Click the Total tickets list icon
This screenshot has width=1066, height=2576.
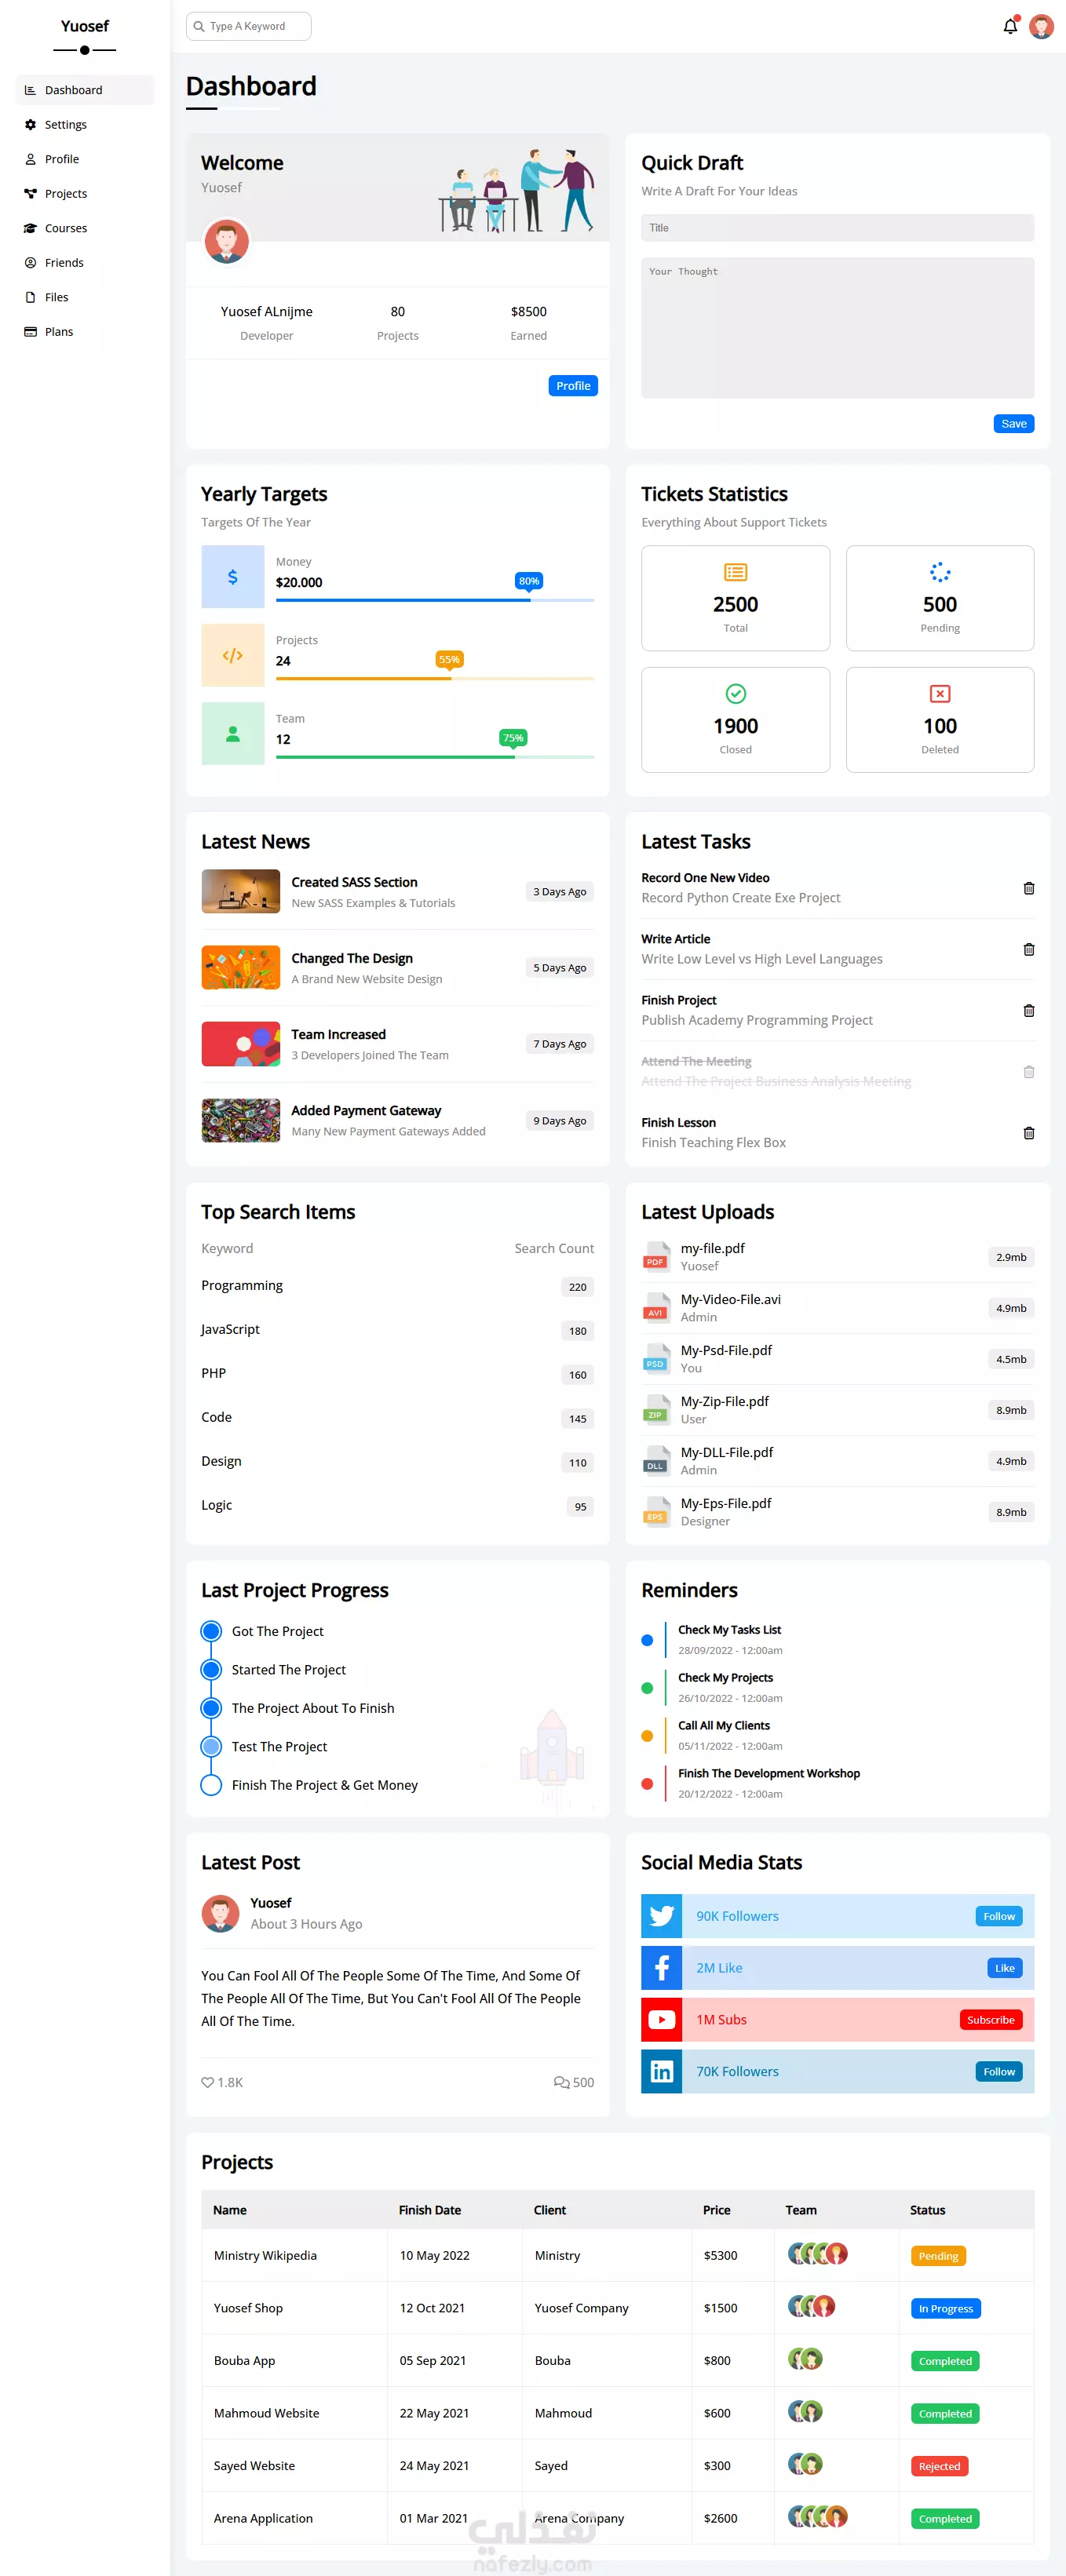pos(735,572)
